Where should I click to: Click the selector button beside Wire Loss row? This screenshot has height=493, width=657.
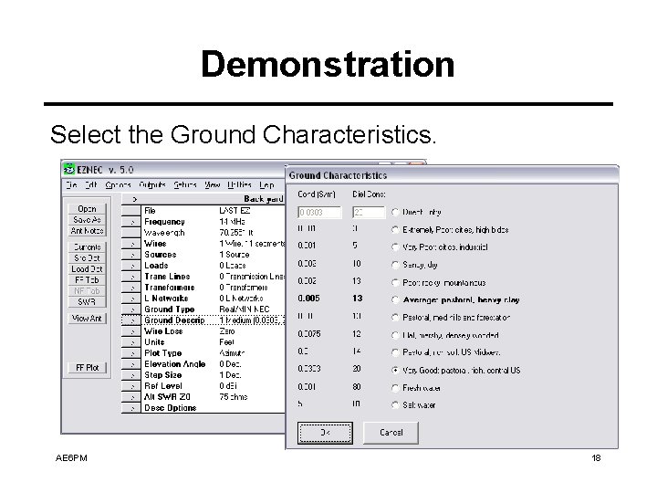[131, 331]
